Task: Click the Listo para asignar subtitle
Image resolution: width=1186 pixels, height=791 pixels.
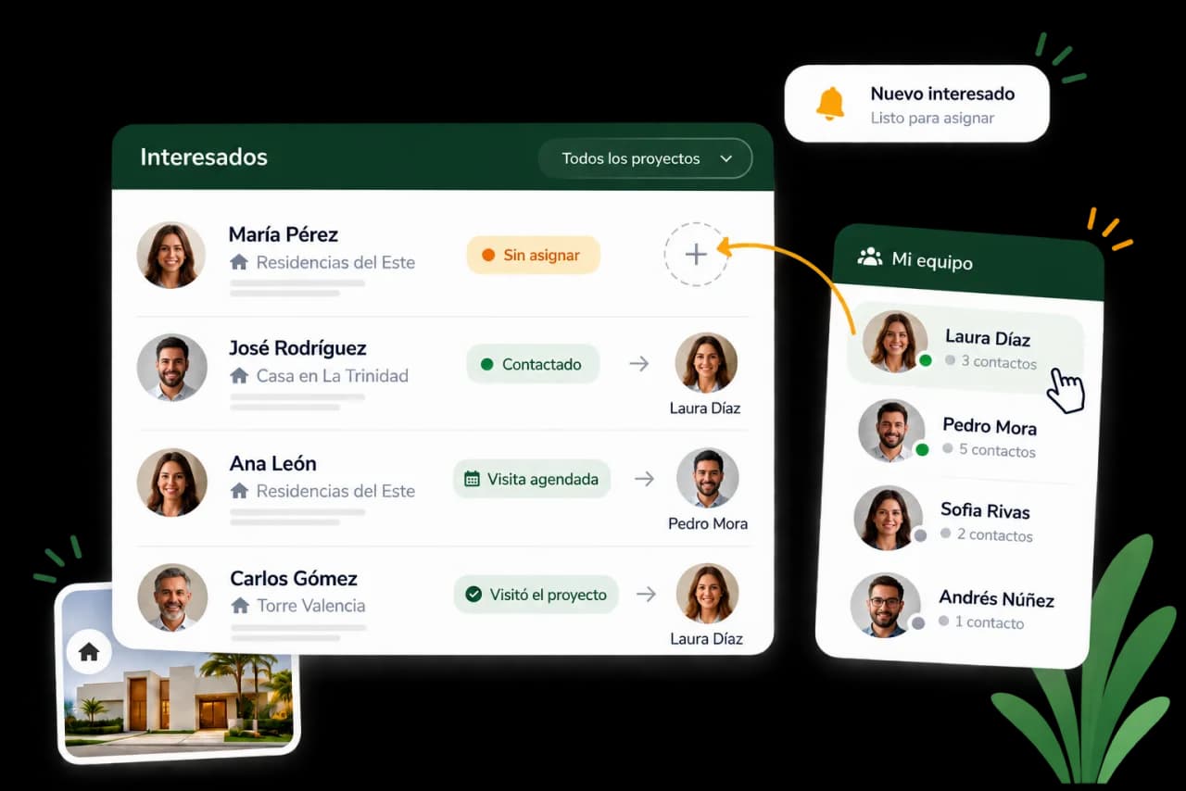Action: tap(932, 119)
